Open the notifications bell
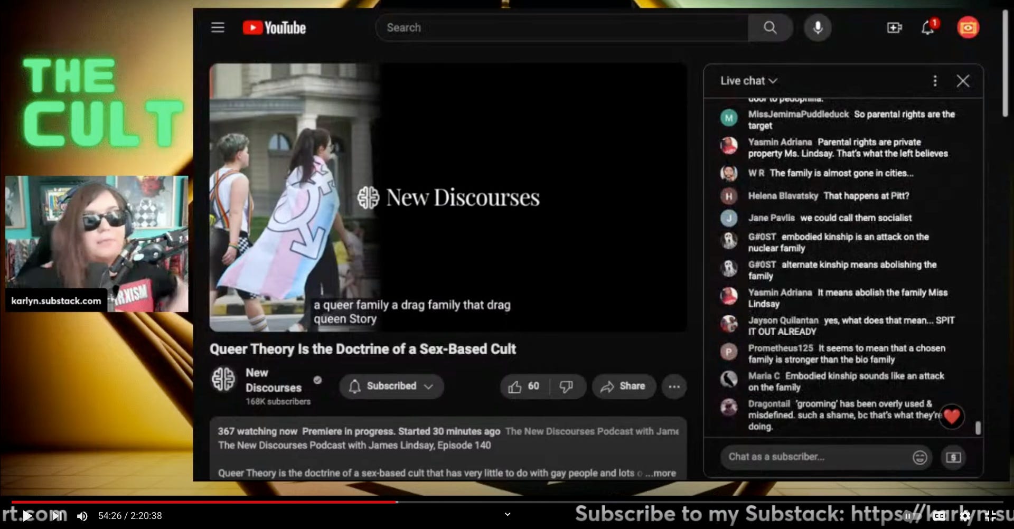 [928, 27]
